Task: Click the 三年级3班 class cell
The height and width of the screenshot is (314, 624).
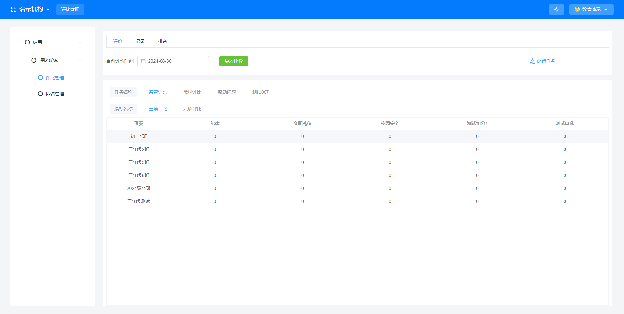Action: coord(139,162)
